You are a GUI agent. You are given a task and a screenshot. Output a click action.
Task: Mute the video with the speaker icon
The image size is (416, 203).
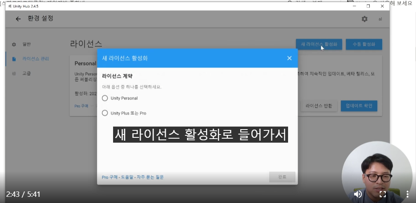point(358,194)
